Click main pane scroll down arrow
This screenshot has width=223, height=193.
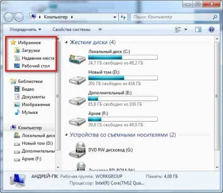point(217,167)
